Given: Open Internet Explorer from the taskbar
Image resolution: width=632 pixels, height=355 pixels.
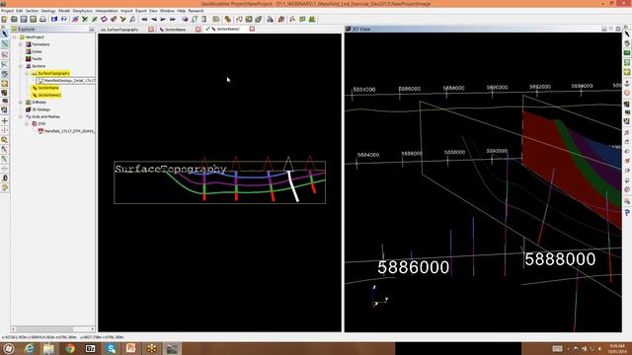Looking at the screenshot, I should coord(29,348).
